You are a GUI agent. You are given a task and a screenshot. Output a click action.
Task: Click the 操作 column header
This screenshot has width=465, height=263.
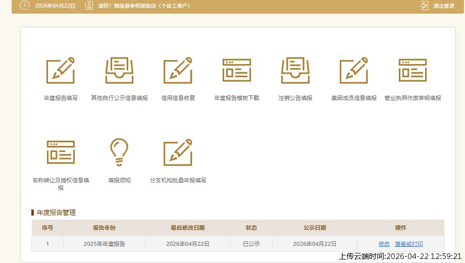[401, 228]
